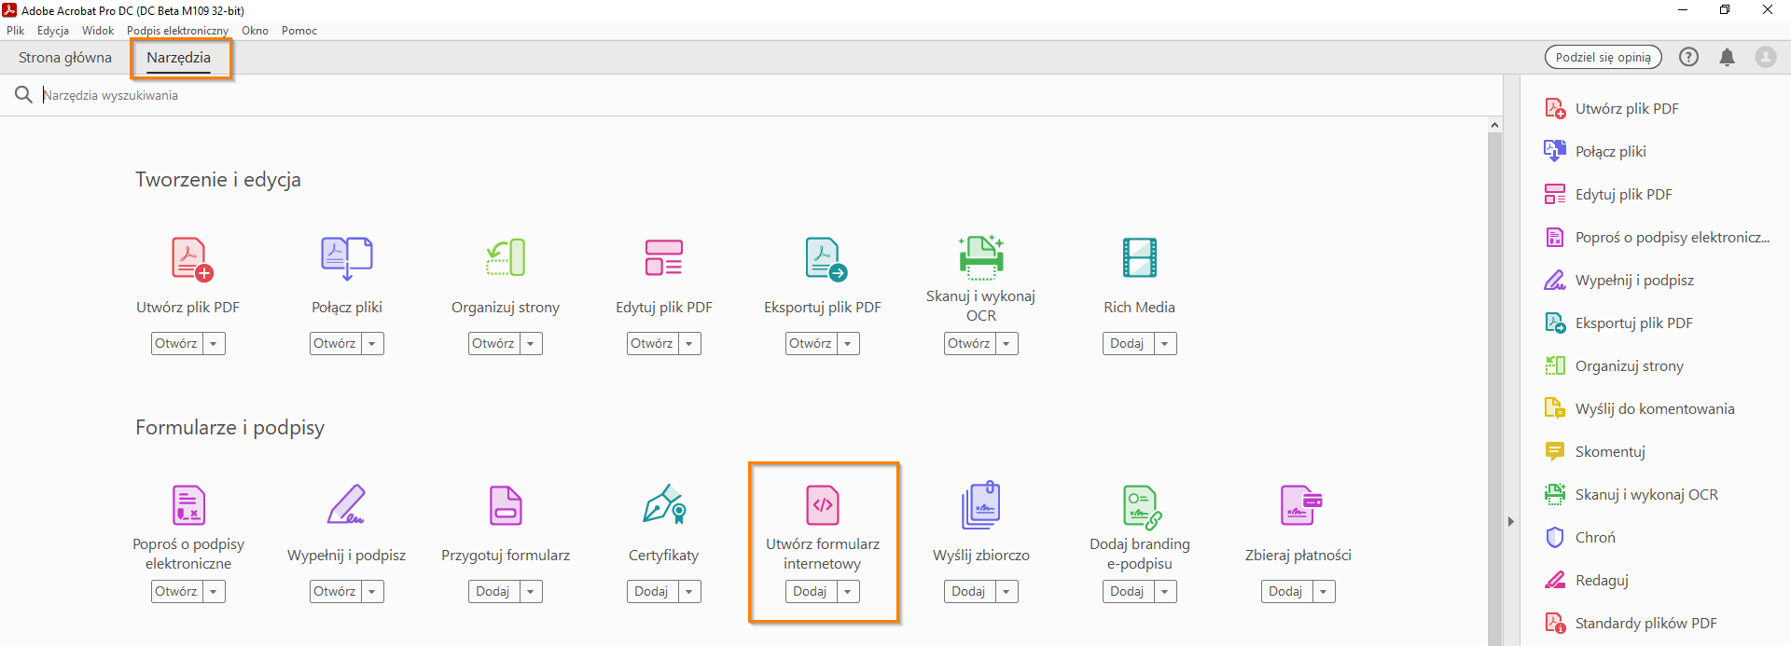The width and height of the screenshot is (1791, 646).
Task: Click the vertical scrollbar up arrow
Action: point(1495,125)
